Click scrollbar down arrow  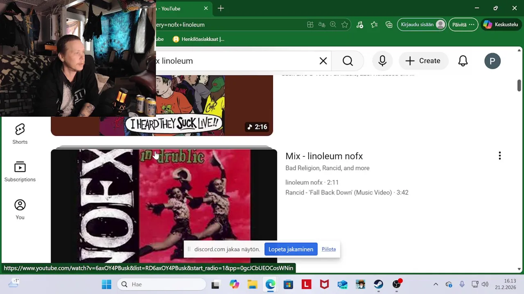click(x=519, y=269)
